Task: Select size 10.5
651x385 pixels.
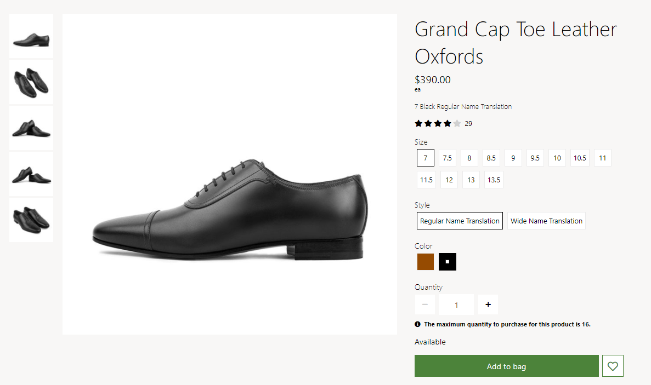Action: pyautogui.click(x=580, y=158)
